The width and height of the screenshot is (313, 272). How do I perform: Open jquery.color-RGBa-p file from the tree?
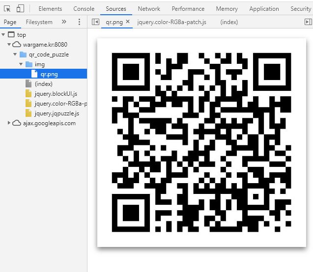61,104
